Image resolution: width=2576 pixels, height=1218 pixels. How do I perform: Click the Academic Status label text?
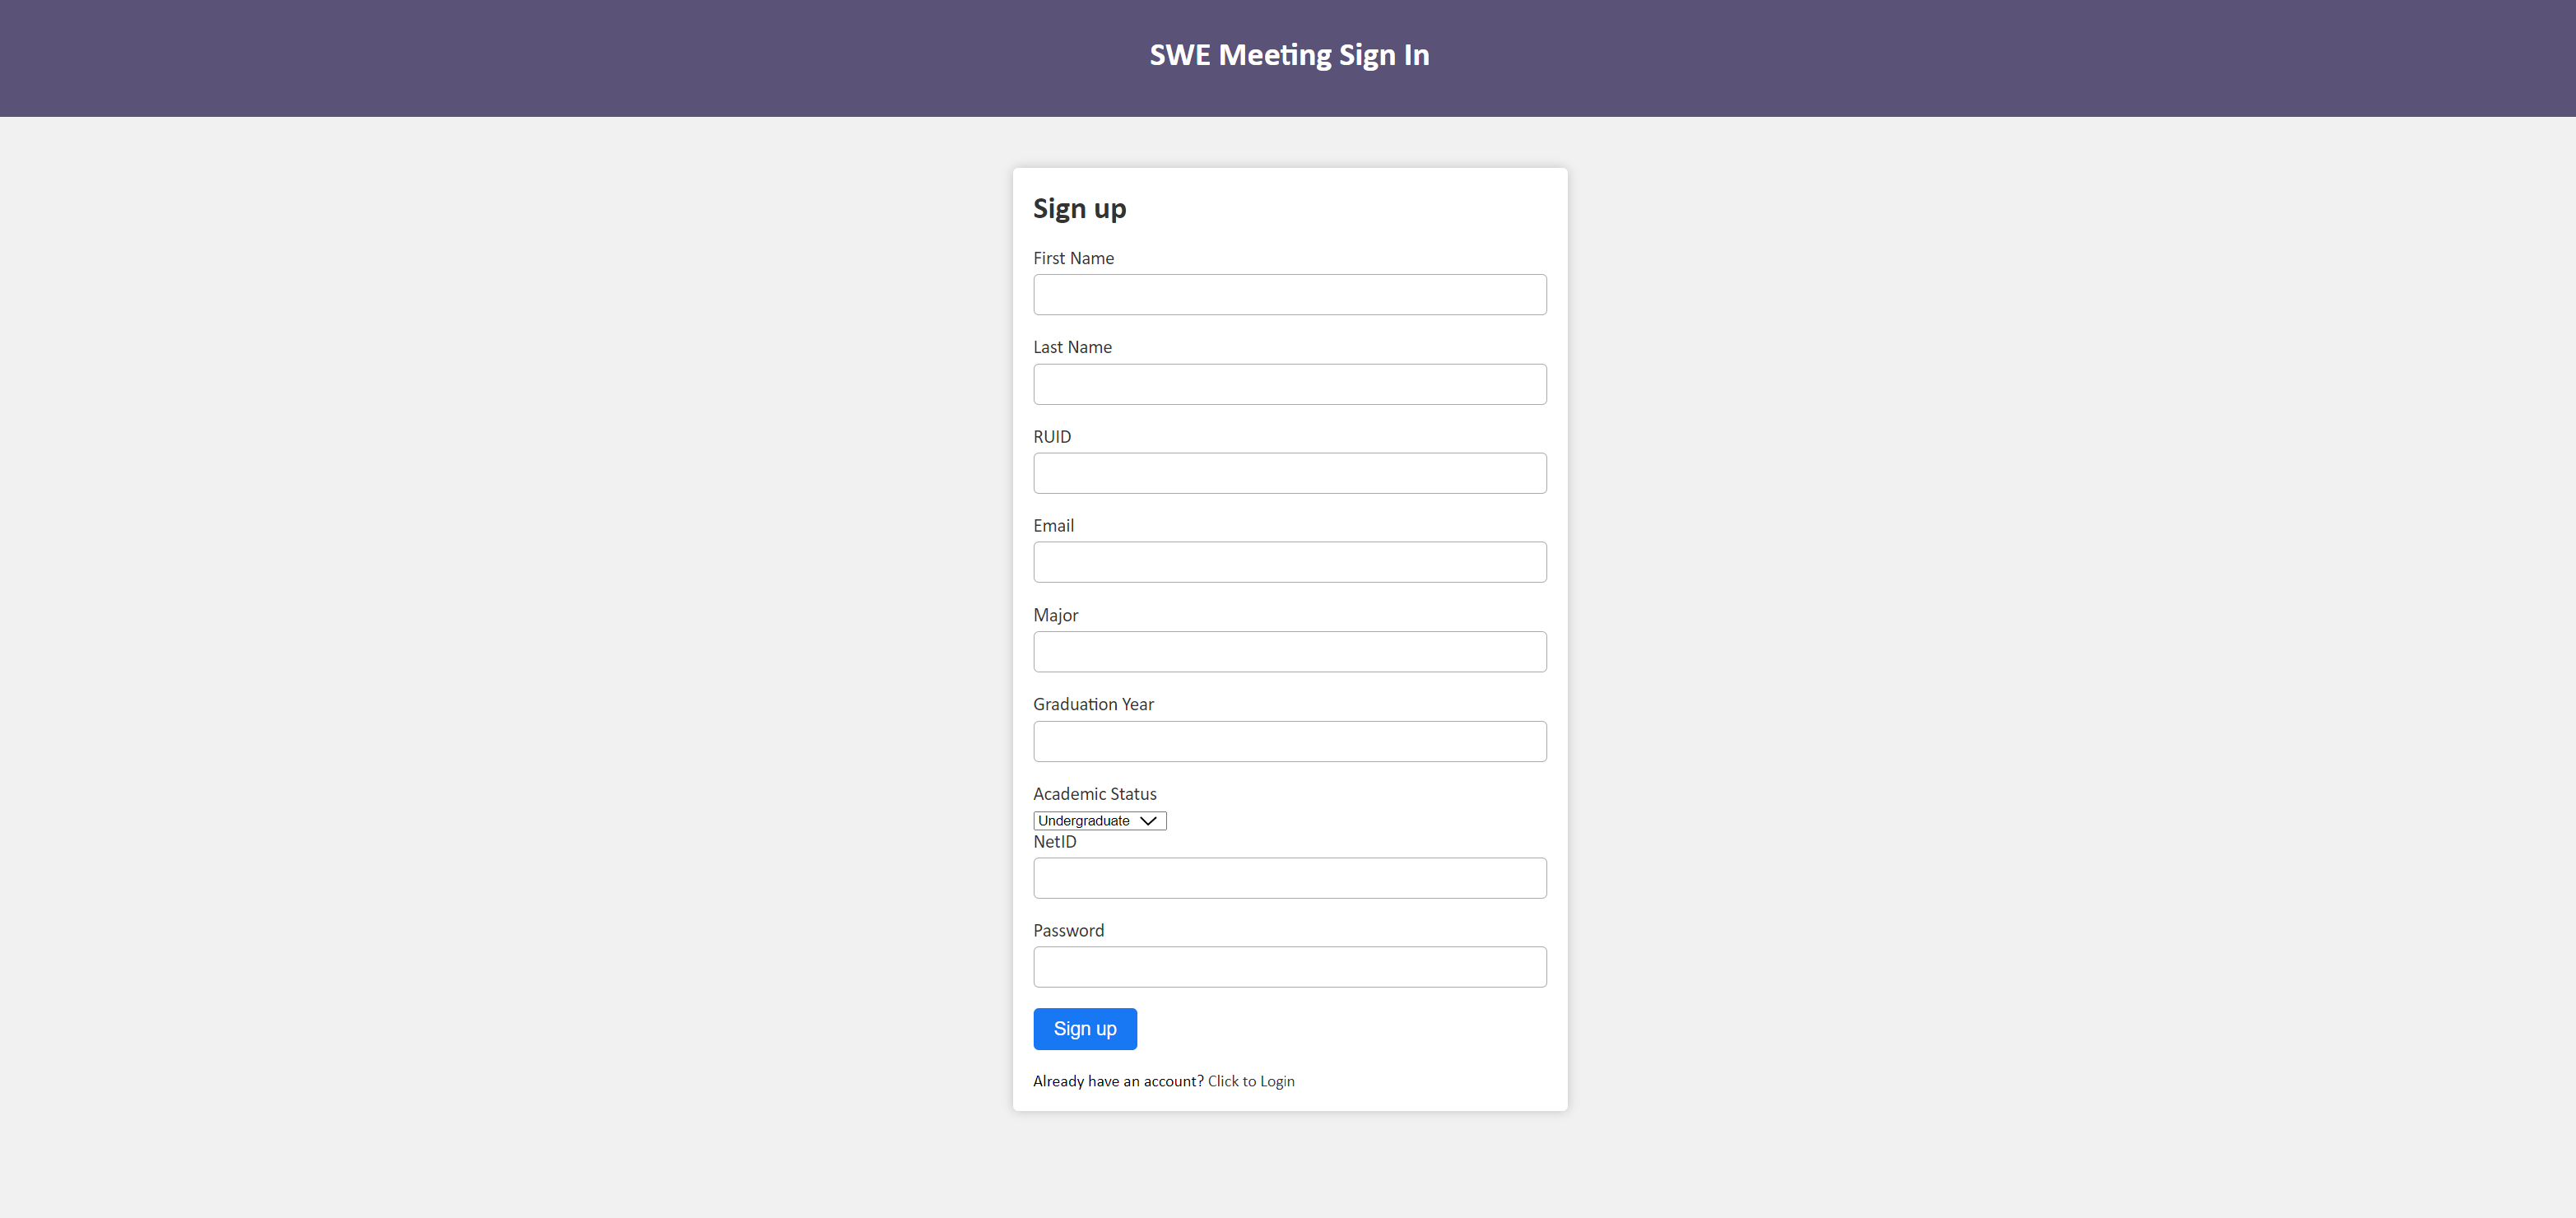pos(1094,794)
